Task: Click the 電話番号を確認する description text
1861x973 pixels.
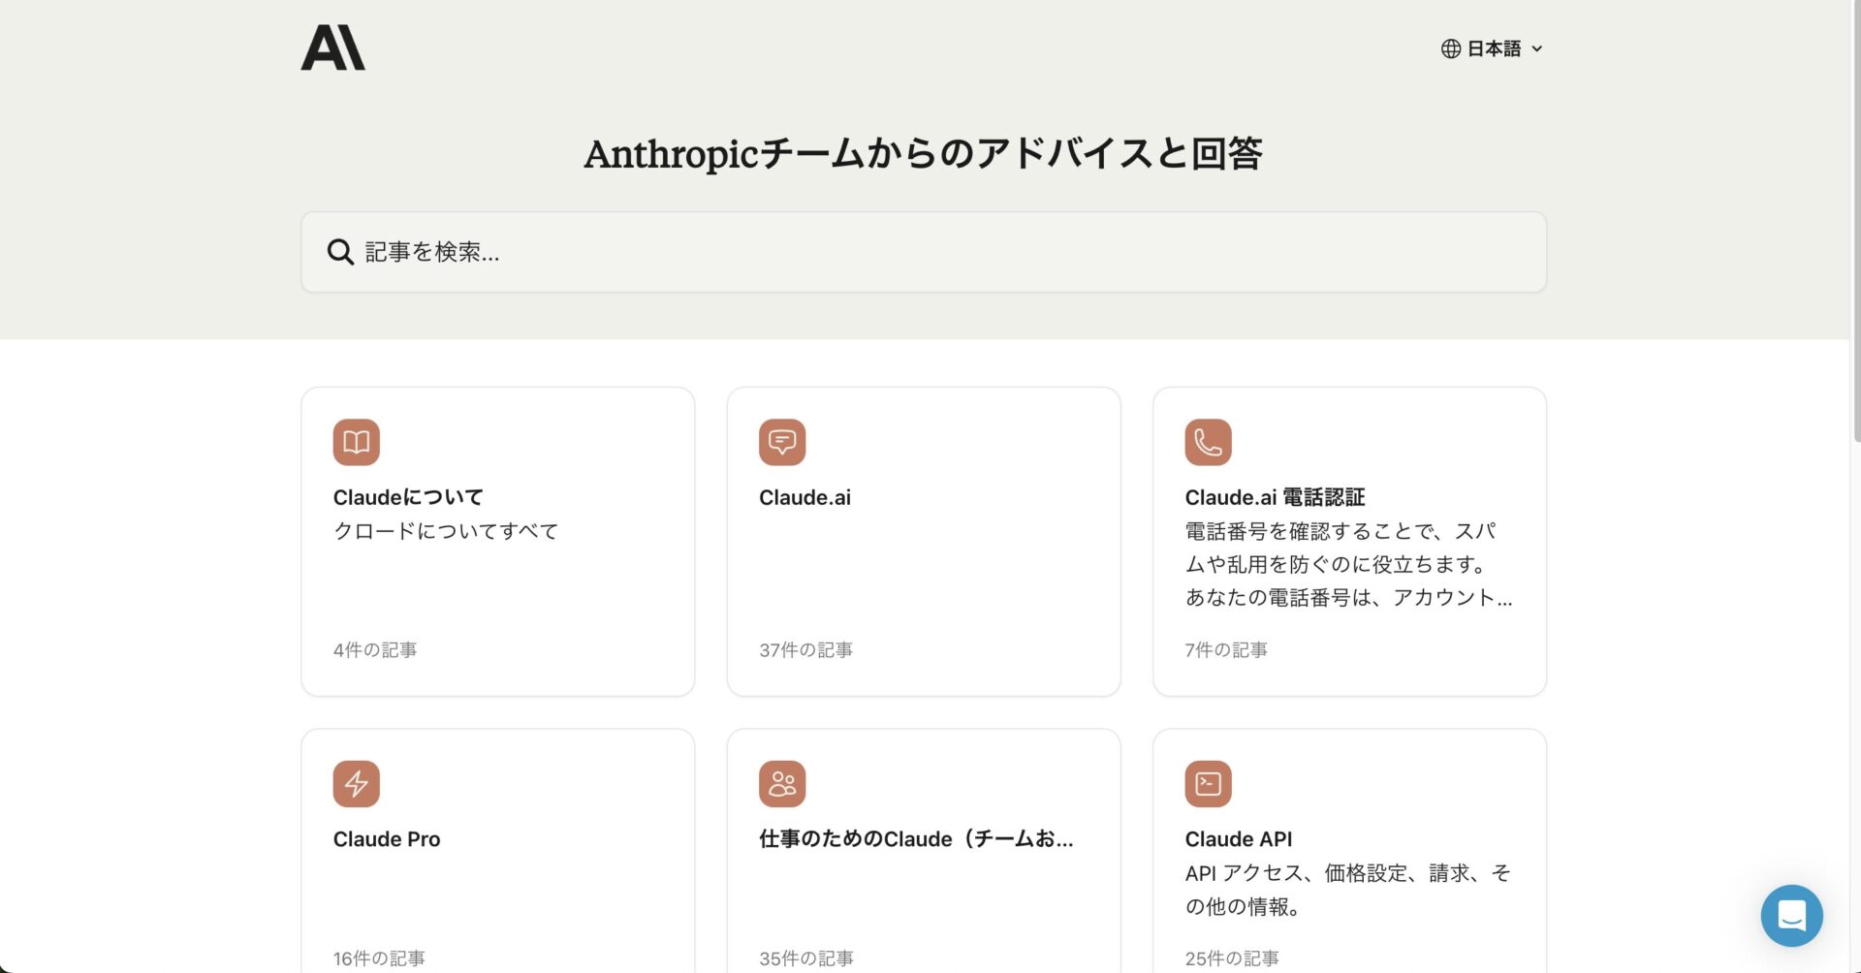Action: [x=1348, y=564]
